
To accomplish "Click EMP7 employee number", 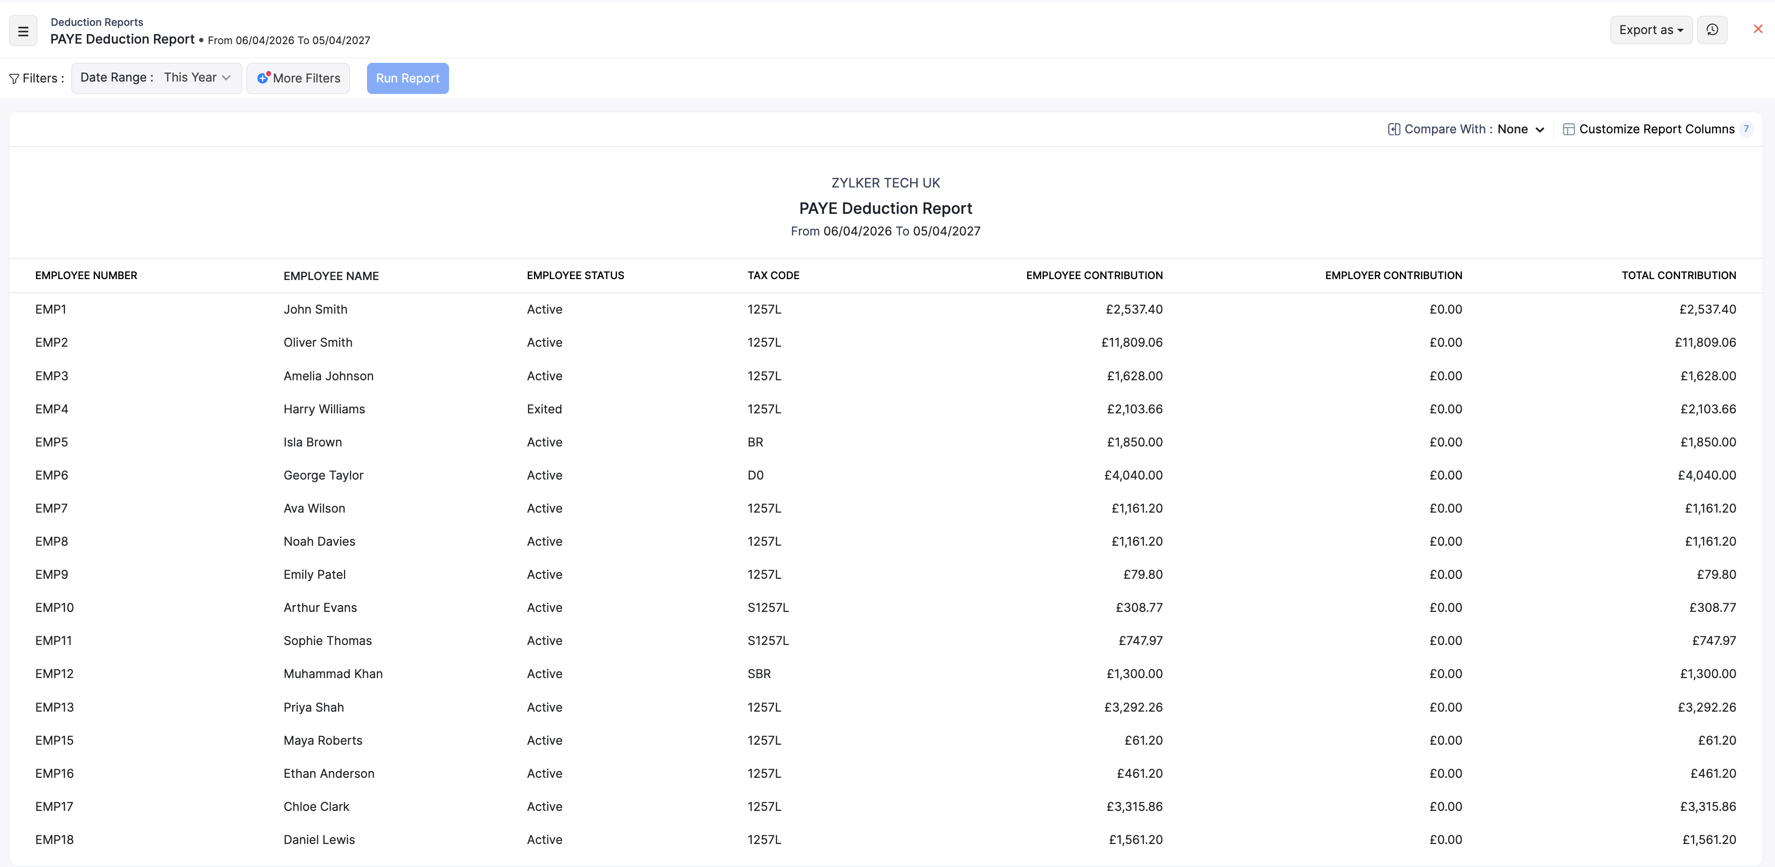I will (x=52, y=508).
